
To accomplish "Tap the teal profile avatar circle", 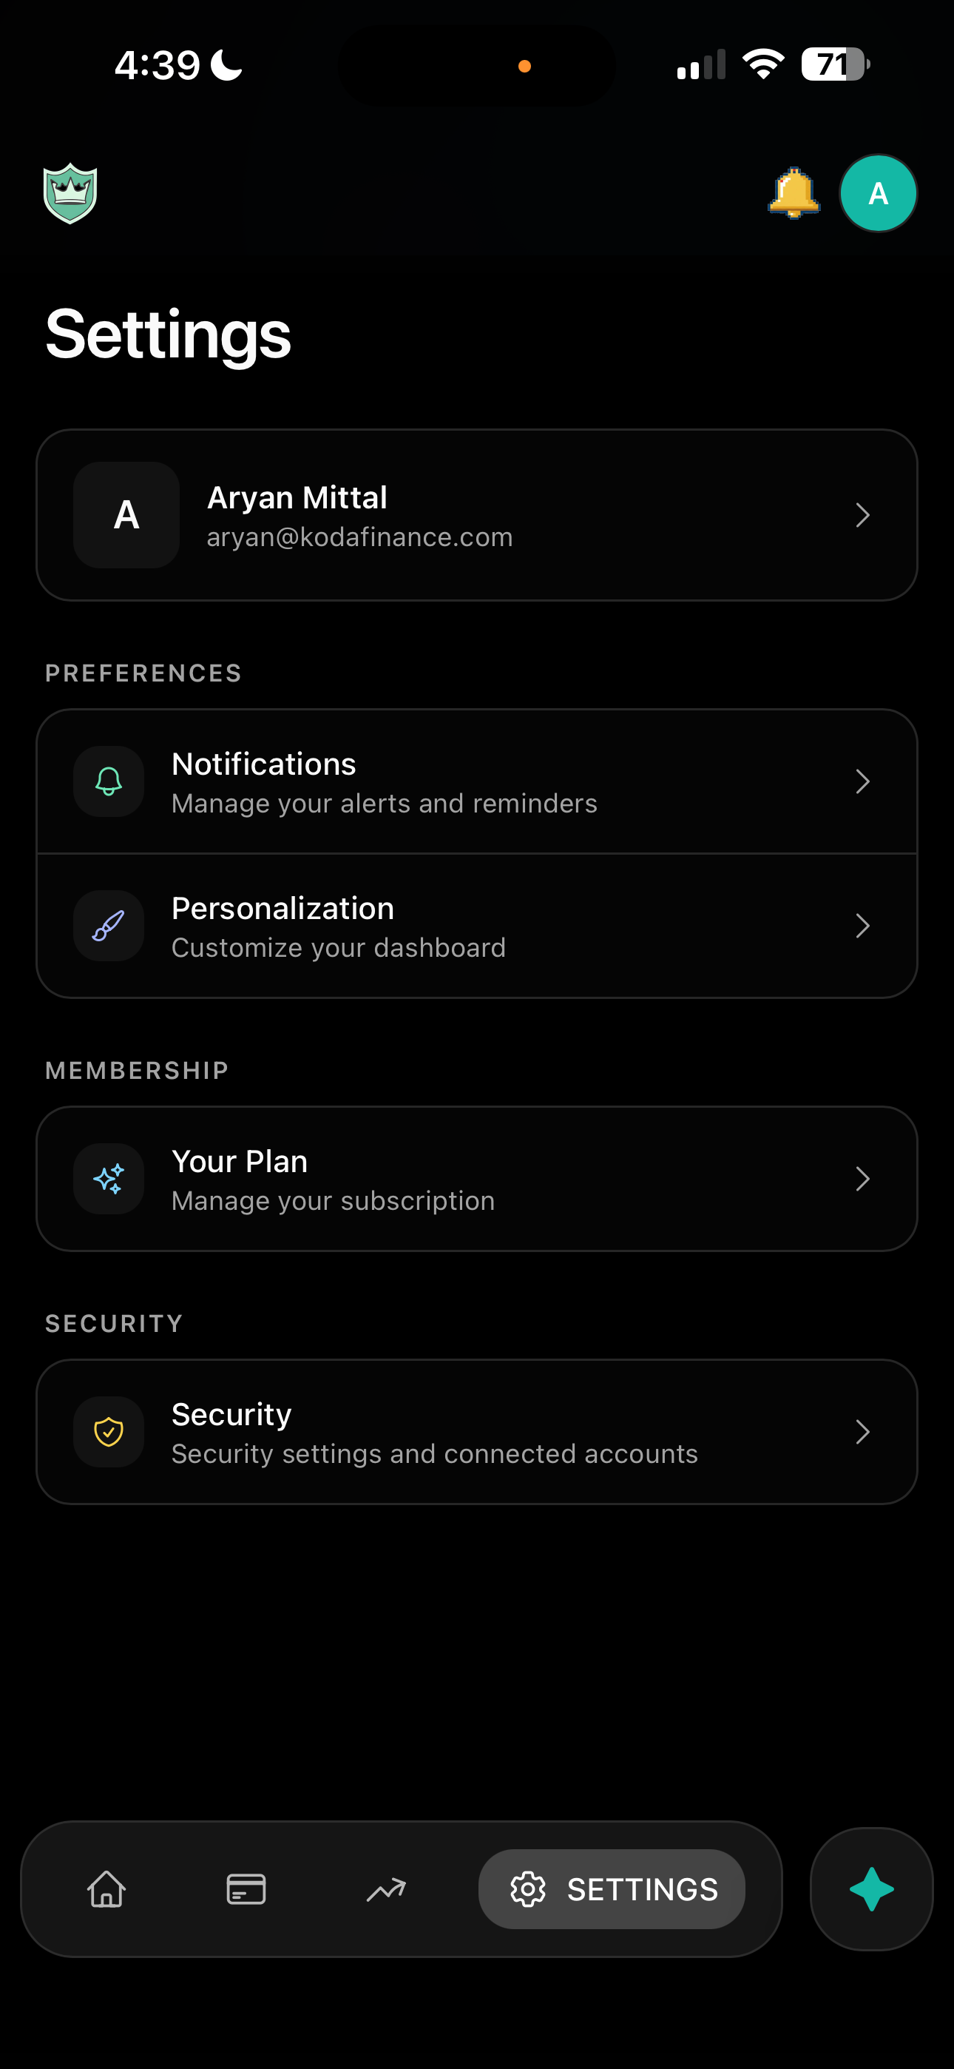I will pos(878,194).
